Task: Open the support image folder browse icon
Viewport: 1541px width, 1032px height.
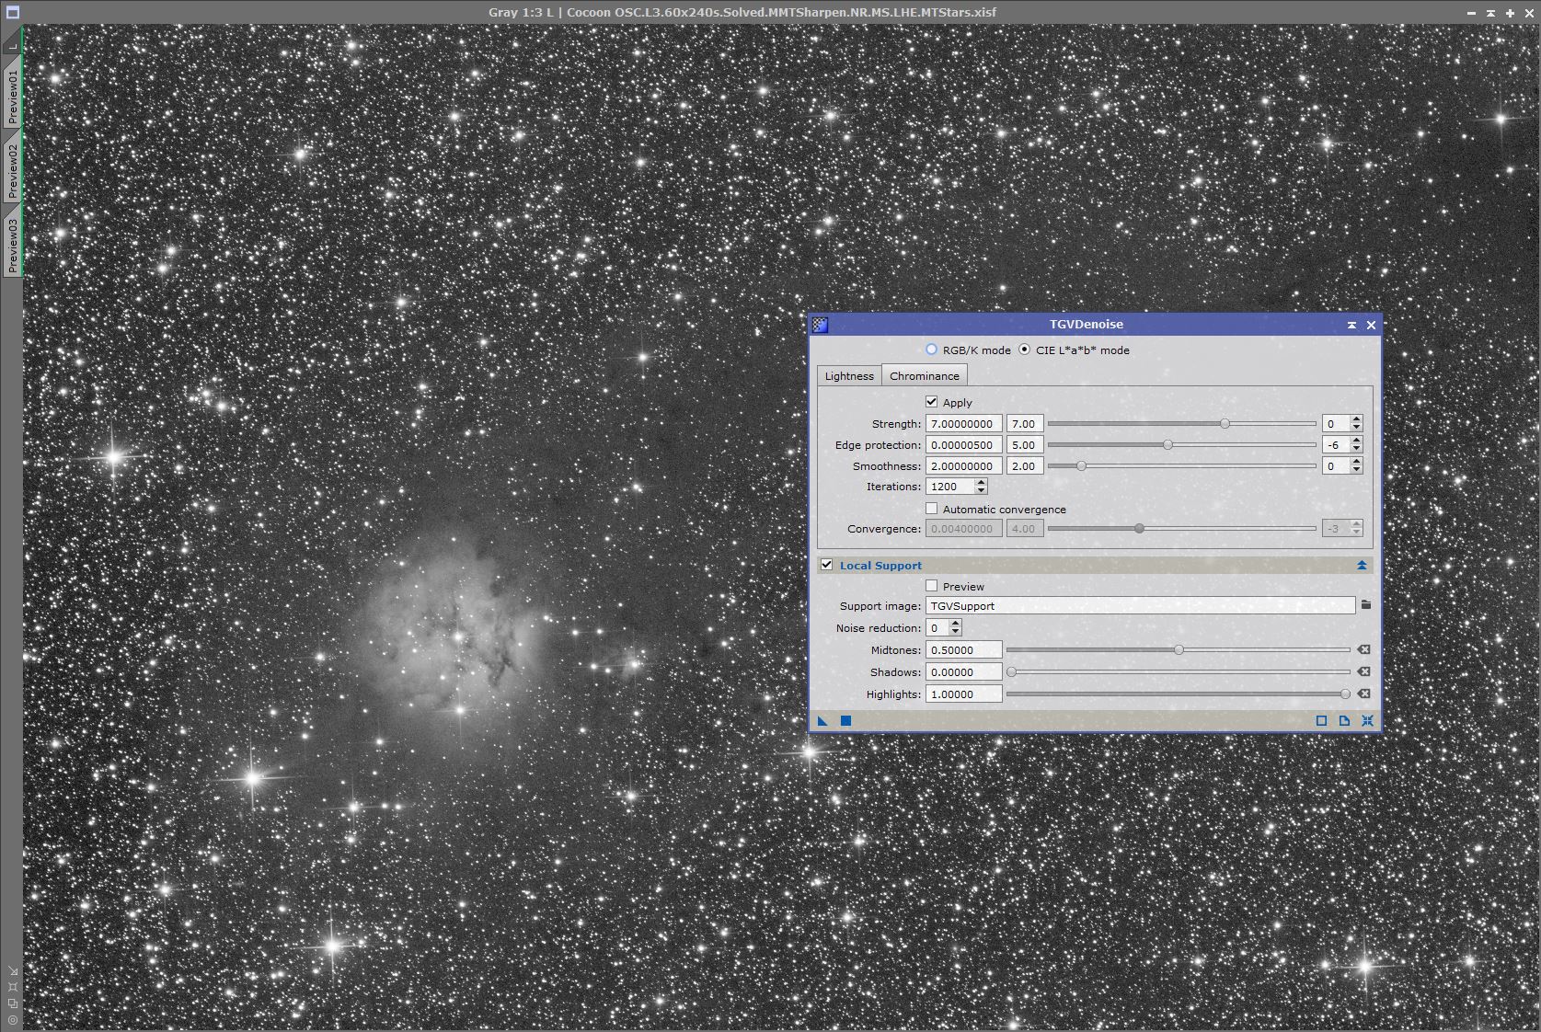Action: pyautogui.click(x=1366, y=605)
